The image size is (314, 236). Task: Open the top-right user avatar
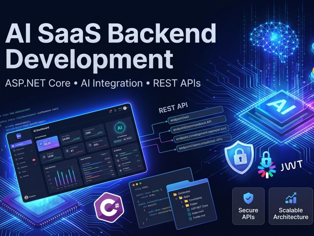[125, 108]
